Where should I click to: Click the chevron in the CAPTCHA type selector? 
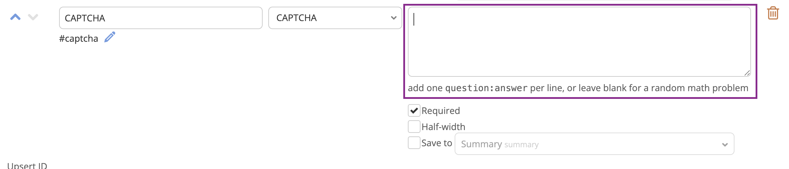pyautogui.click(x=393, y=18)
